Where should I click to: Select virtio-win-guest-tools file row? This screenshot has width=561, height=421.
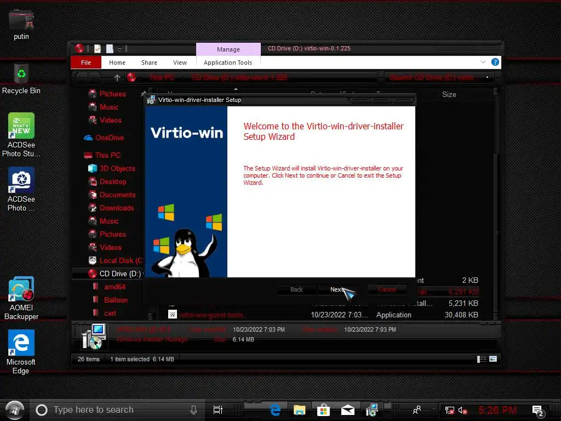click(x=324, y=315)
